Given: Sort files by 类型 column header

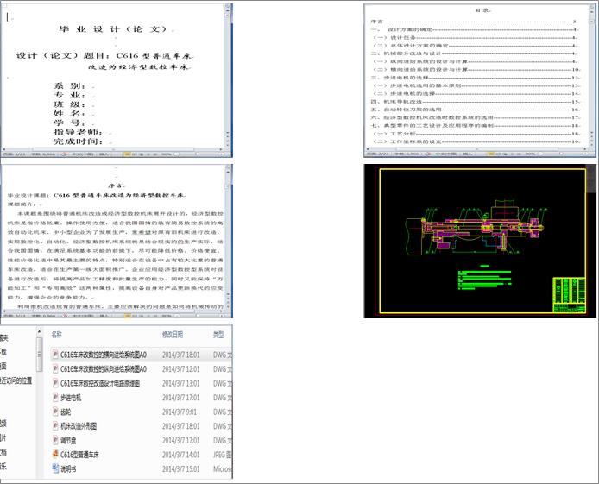Looking at the screenshot, I should coord(218,334).
